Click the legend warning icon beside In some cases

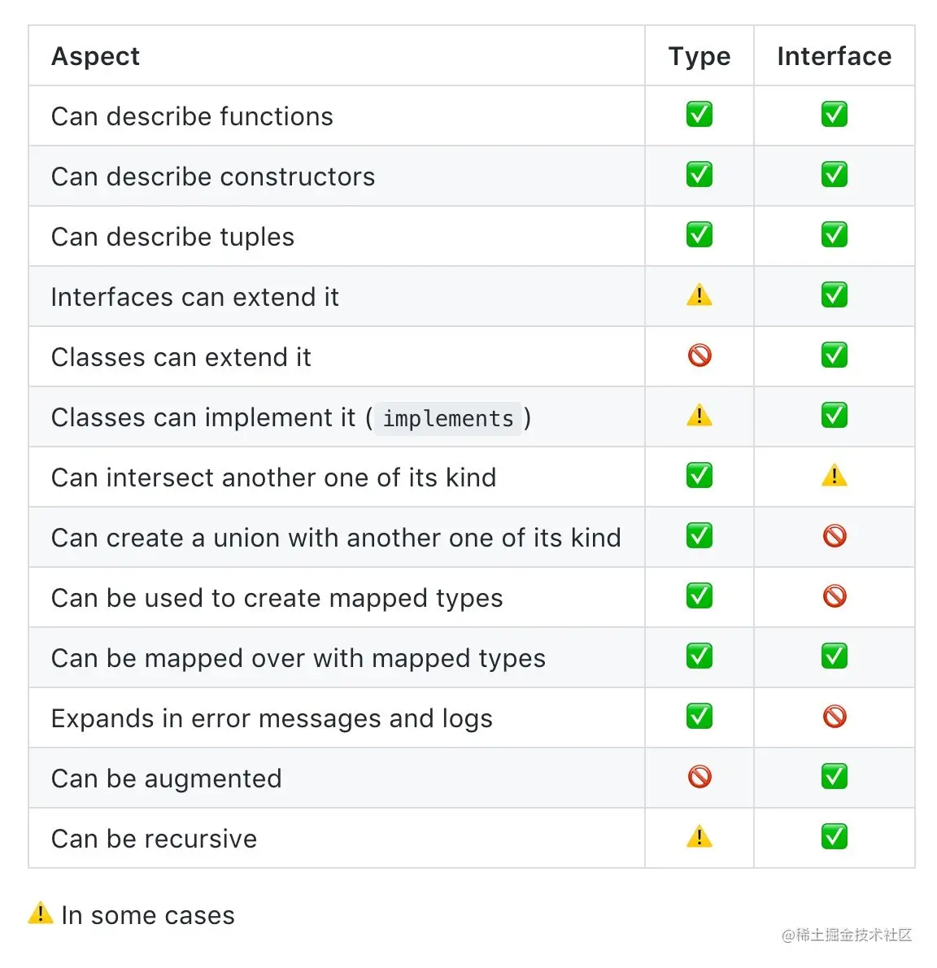41,913
